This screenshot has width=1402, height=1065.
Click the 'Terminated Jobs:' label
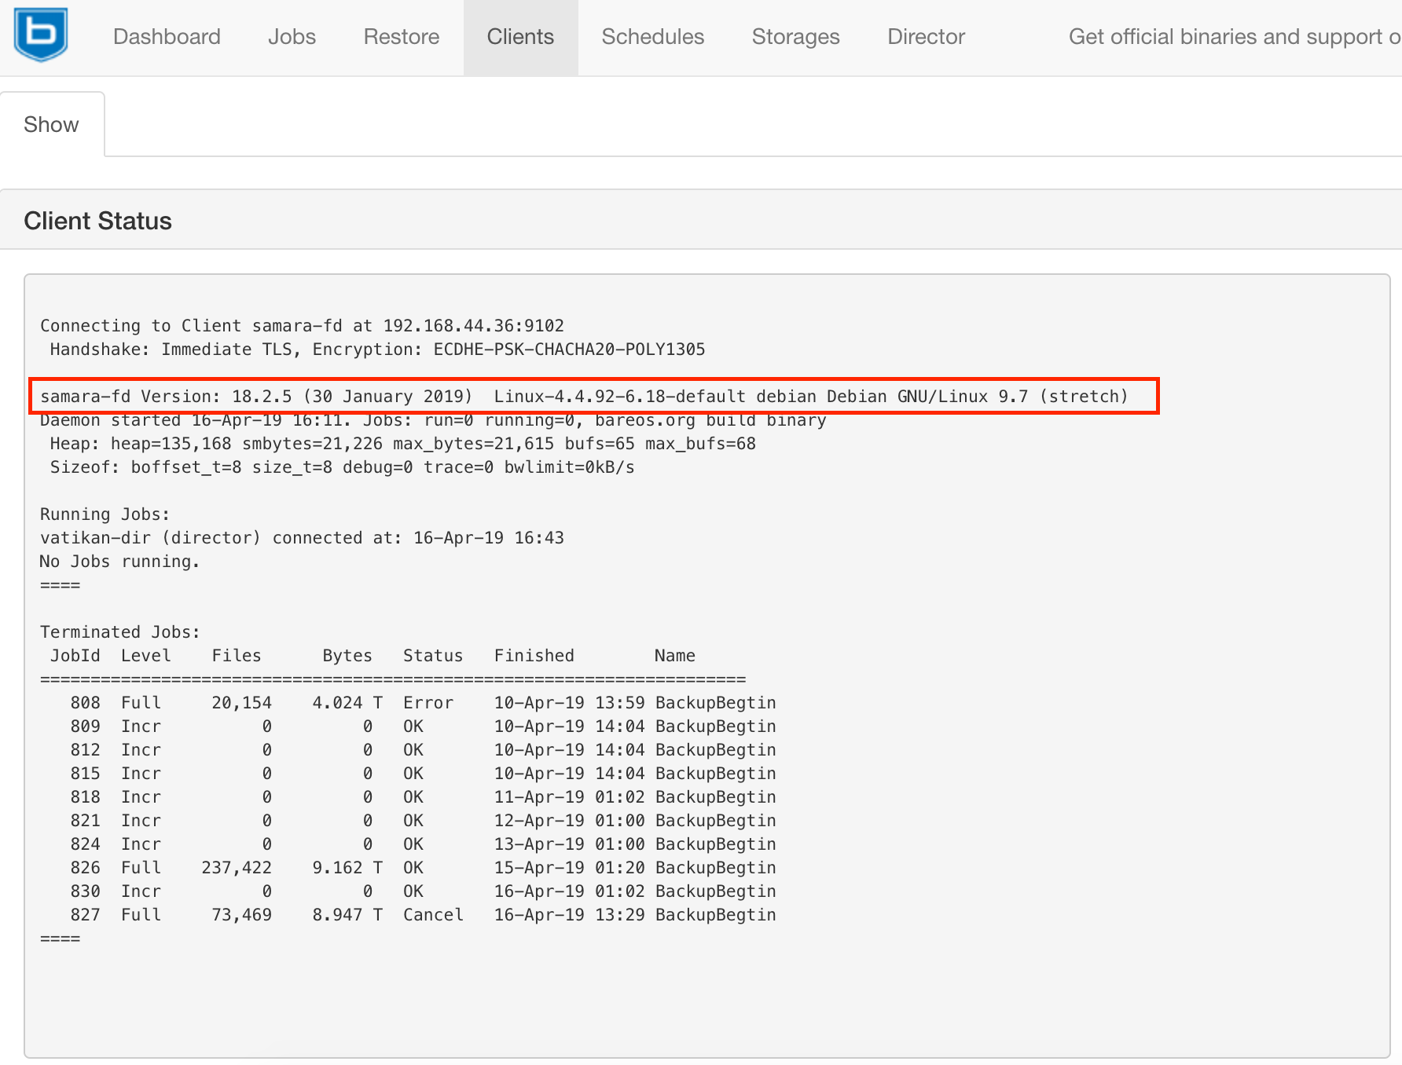point(120,632)
